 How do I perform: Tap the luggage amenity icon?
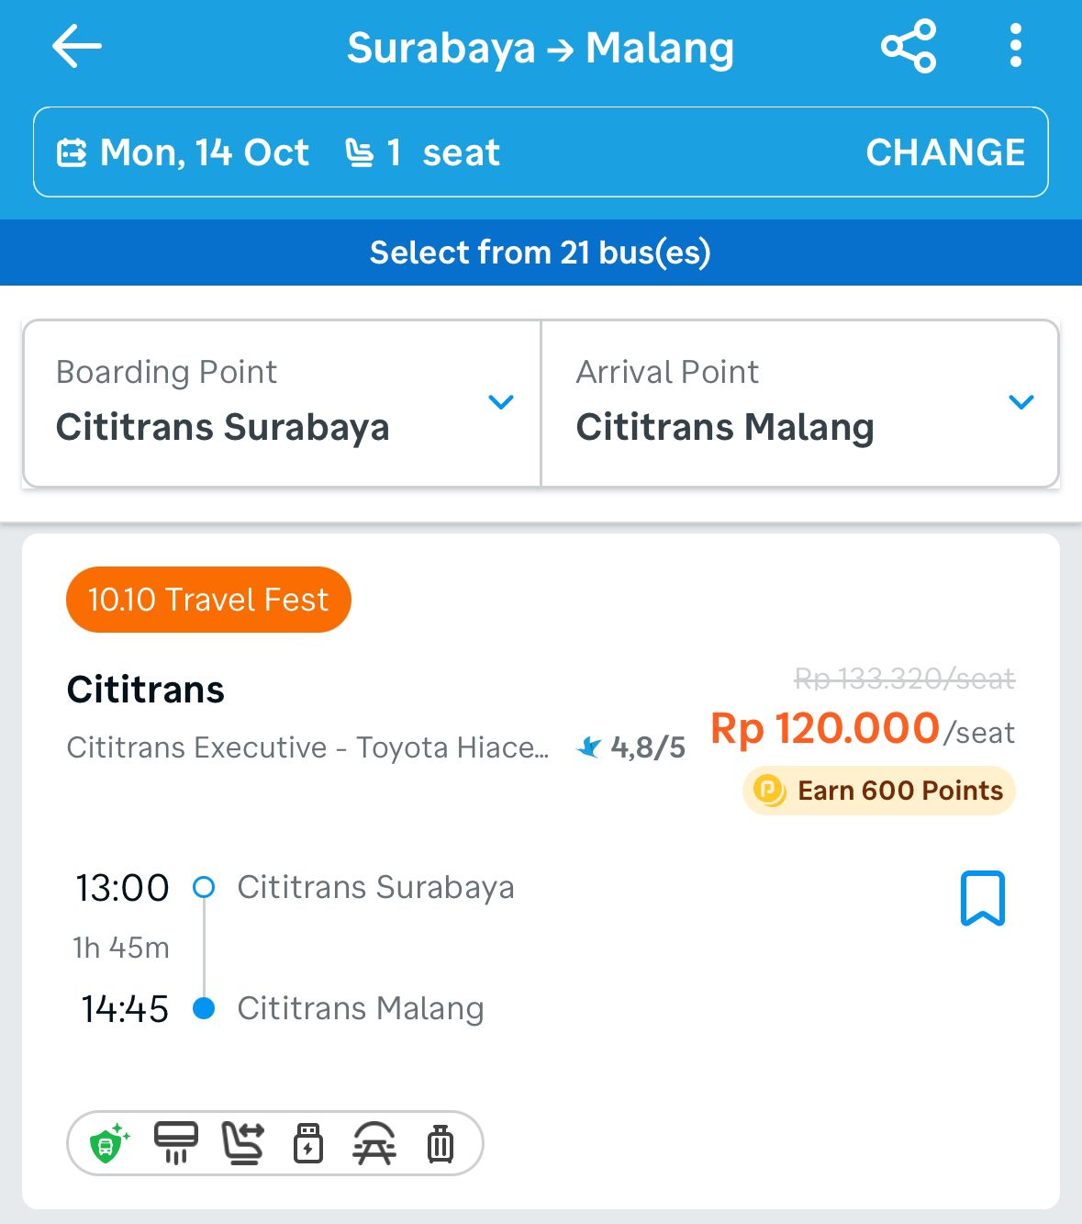click(x=441, y=1143)
